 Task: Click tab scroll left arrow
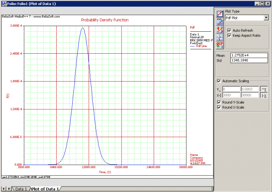[x=4, y=189]
